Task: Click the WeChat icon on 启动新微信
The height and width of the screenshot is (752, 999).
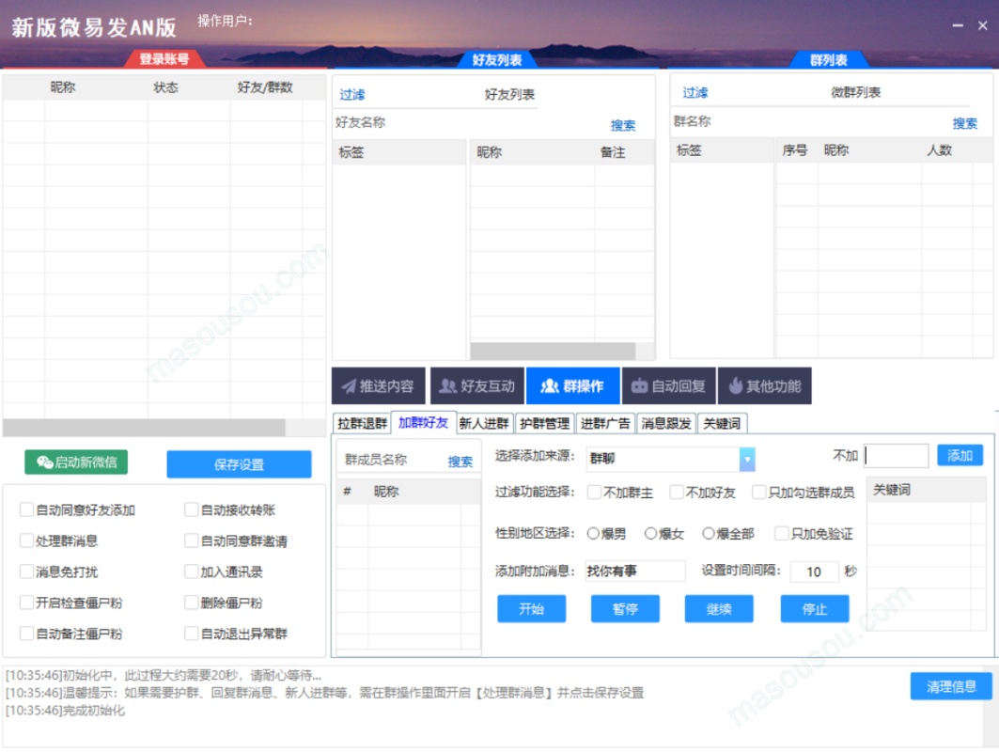Action: 44,462
